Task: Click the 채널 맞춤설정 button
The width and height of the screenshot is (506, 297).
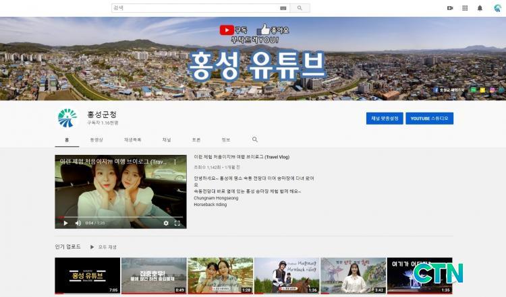Action: pos(385,119)
